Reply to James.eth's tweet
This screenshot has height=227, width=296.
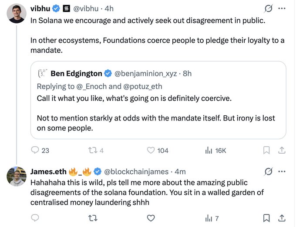[x=35, y=217]
